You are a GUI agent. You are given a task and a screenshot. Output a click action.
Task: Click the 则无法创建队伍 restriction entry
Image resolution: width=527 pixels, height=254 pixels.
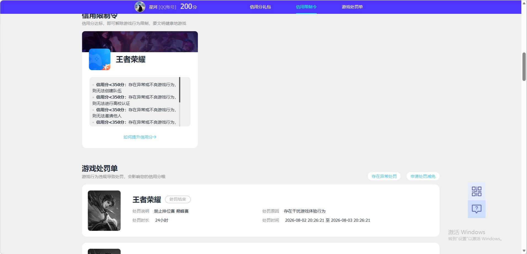pyautogui.click(x=107, y=91)
